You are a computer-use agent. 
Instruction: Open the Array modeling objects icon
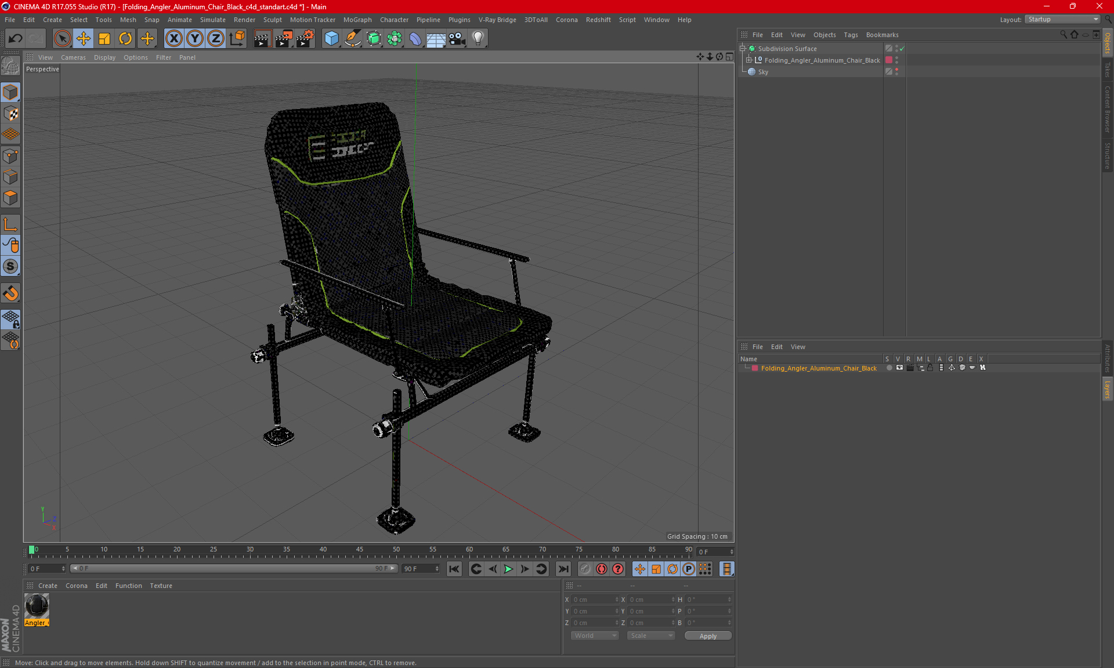coord(395,39)
